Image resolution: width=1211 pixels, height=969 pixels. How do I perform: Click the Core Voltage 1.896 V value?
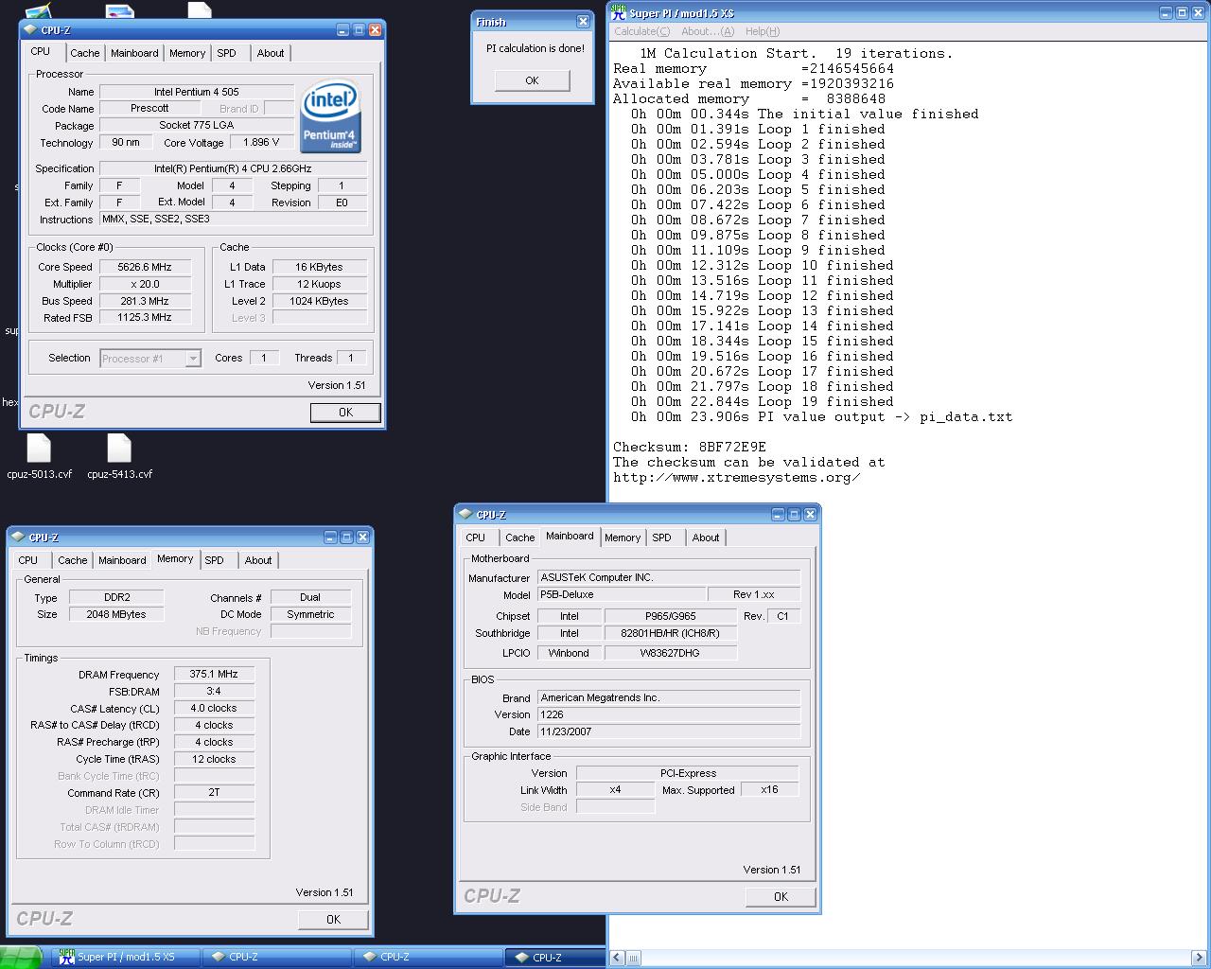(x=261, y=143)
